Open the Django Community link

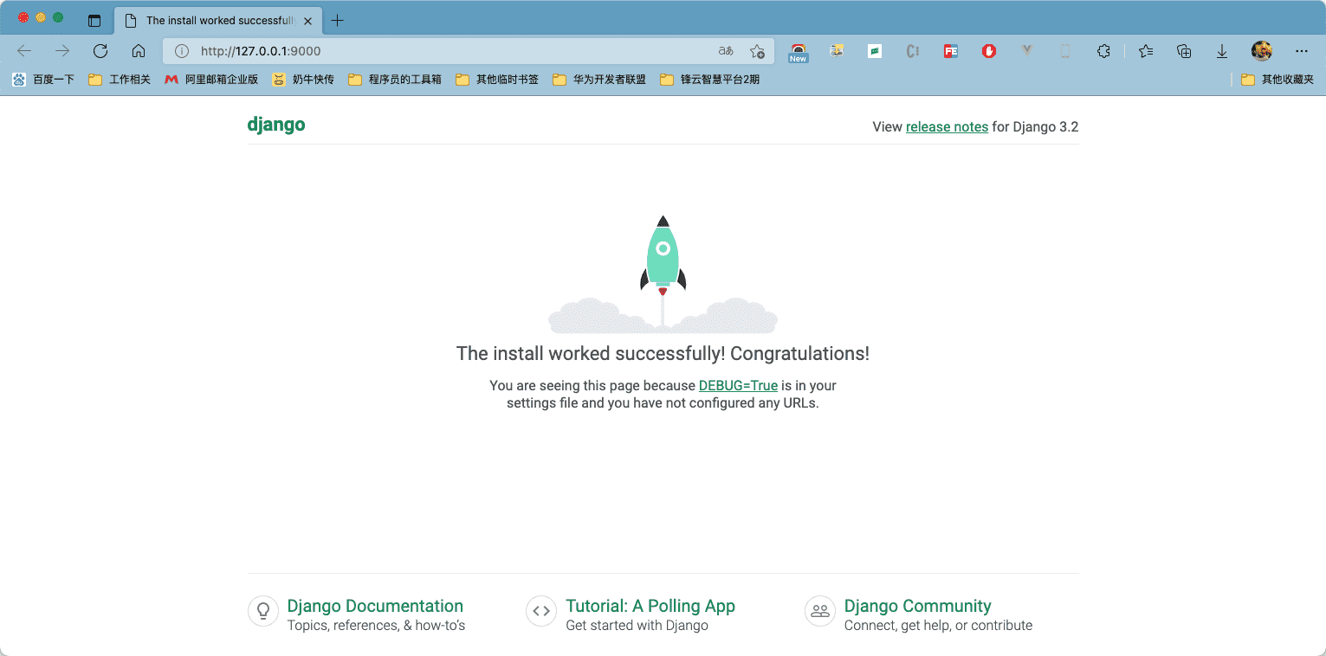[917, 606]
